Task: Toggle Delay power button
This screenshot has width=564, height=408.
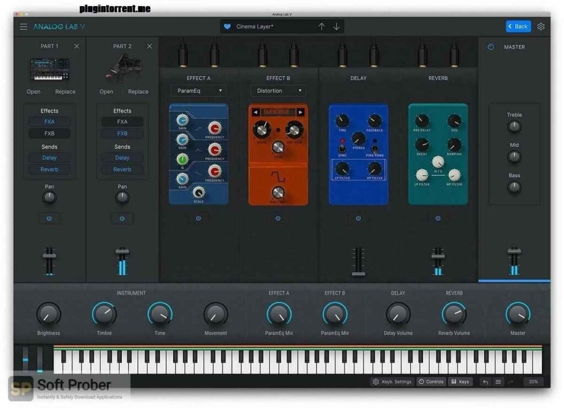Action: [x=358, y=218]
